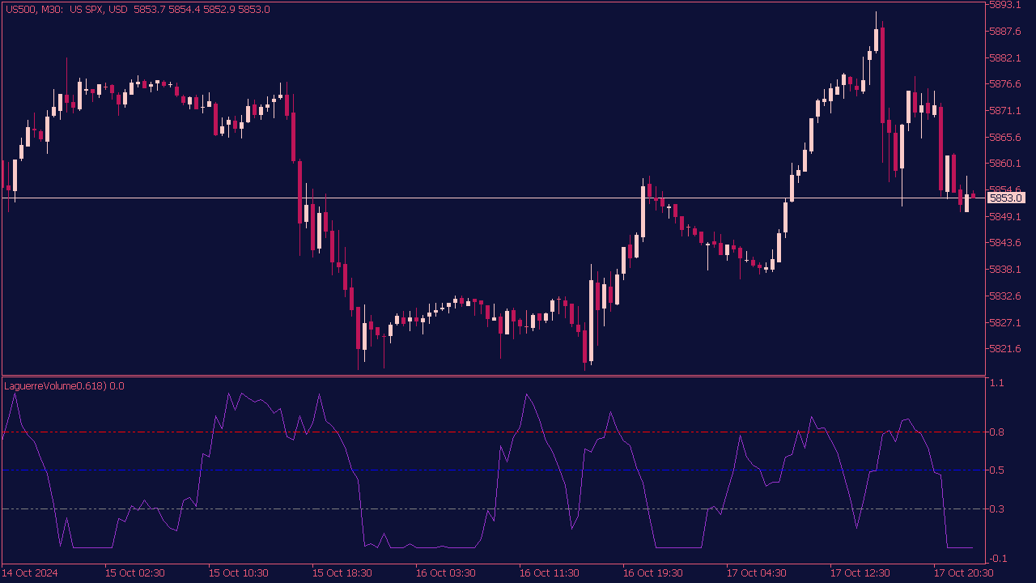Image resolution: width=1036 pixels, height=583 pixels.
Task: Click the 5827.1 price axis label
Action: (x=1004, y=322)
